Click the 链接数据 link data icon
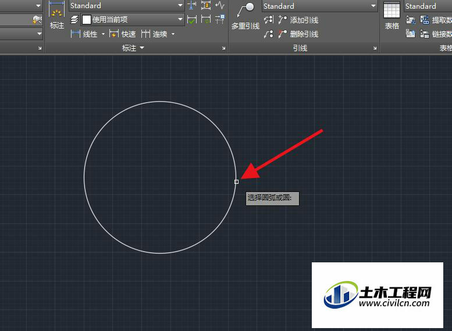452x331 pixels. pyautogui.click(x=425, y=34)
